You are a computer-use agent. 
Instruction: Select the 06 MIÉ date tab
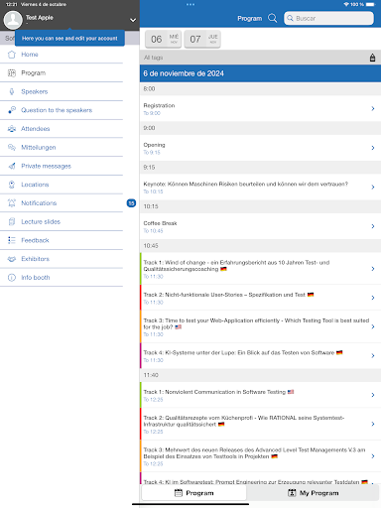click(163, 39)
